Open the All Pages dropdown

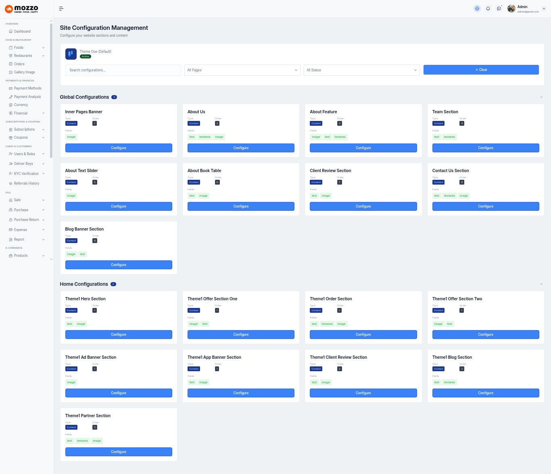point(242,70)
